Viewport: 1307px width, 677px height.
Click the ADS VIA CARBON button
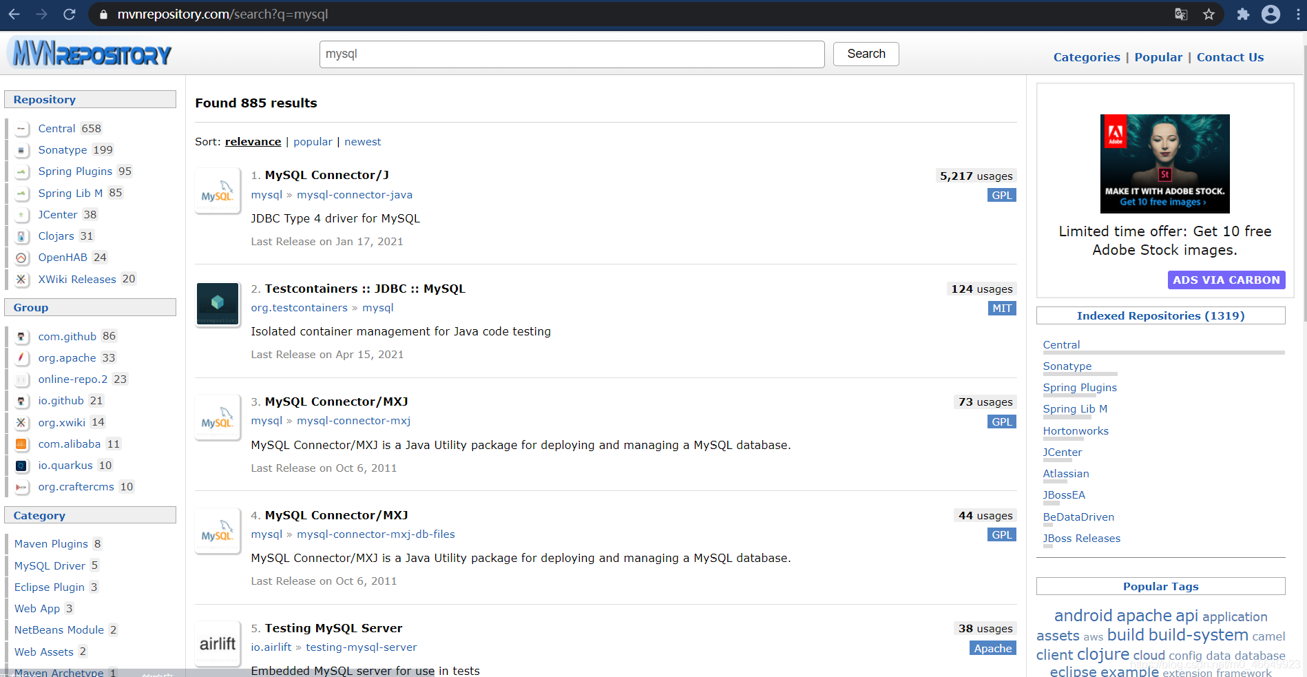1226,280
